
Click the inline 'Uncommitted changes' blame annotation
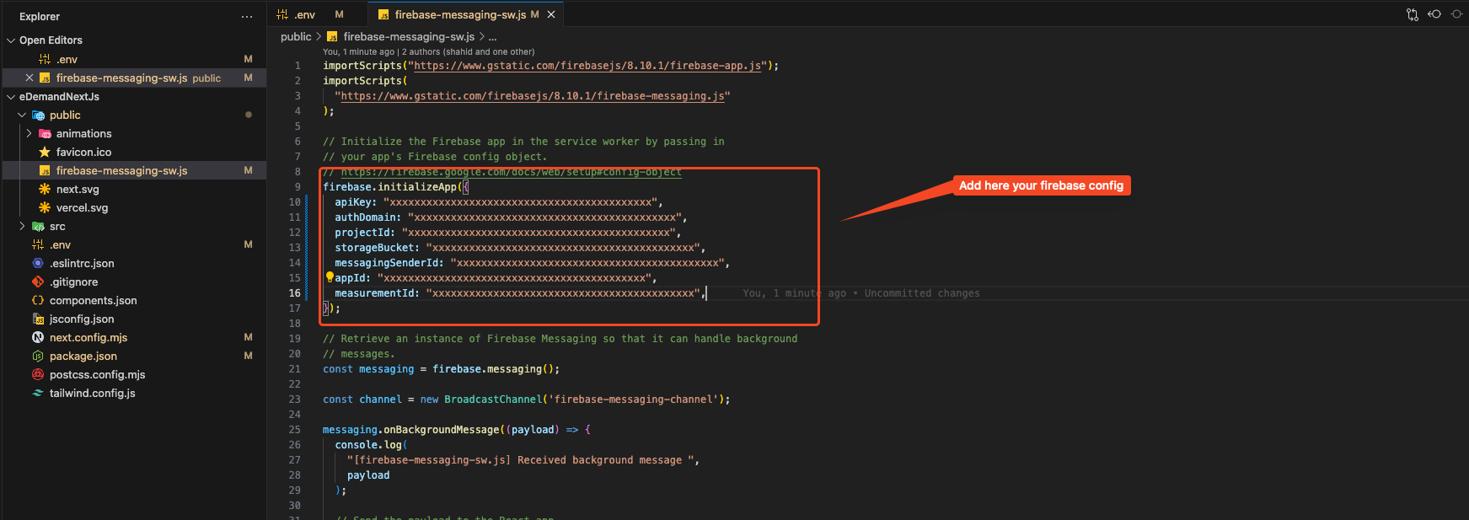[922, 293]
